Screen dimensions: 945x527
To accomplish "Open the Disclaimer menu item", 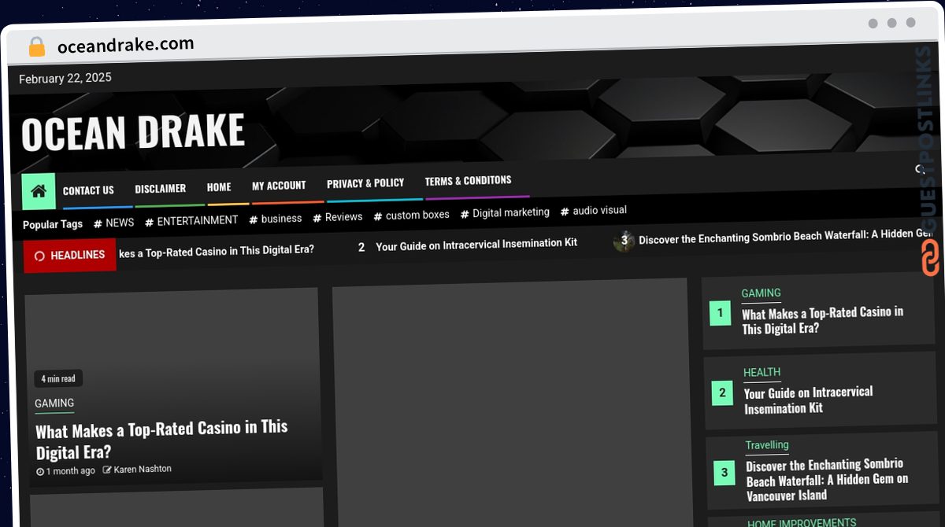I will pyautogui.click(x=161, y=189).
